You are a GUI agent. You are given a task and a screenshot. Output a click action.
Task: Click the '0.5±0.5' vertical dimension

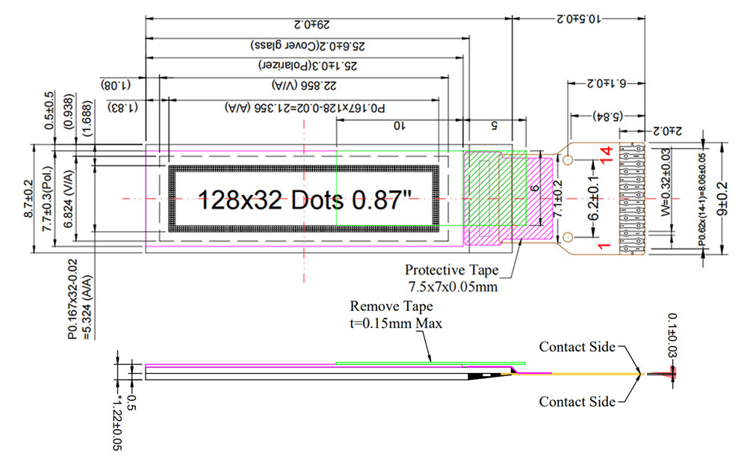tap(49, 111)
